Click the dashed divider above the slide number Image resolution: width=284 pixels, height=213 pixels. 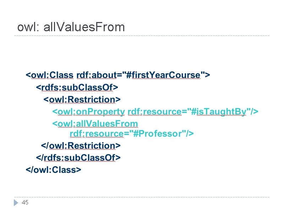click(x=142, y=197)
